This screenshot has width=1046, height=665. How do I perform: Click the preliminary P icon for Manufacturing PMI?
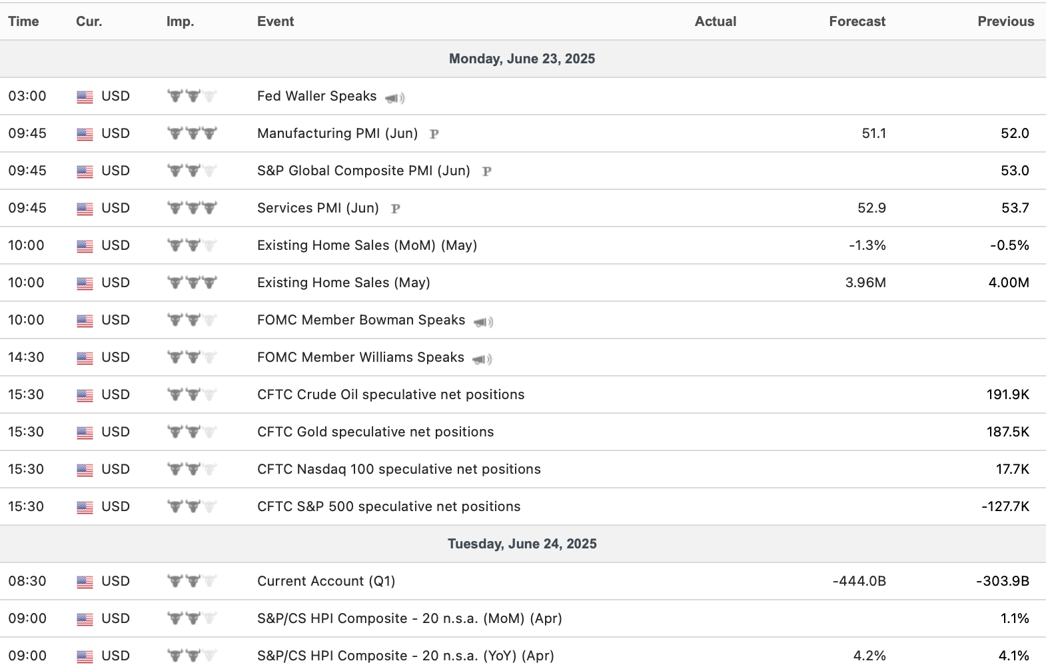434,134
